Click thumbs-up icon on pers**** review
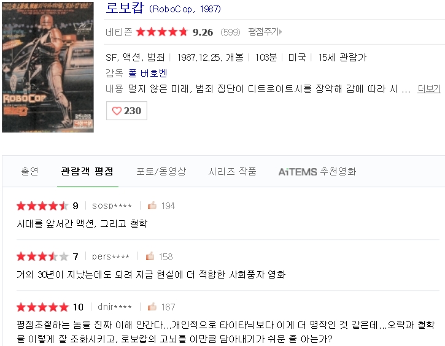This screenshot has height=346, width=445. click(x=150, y=256)
